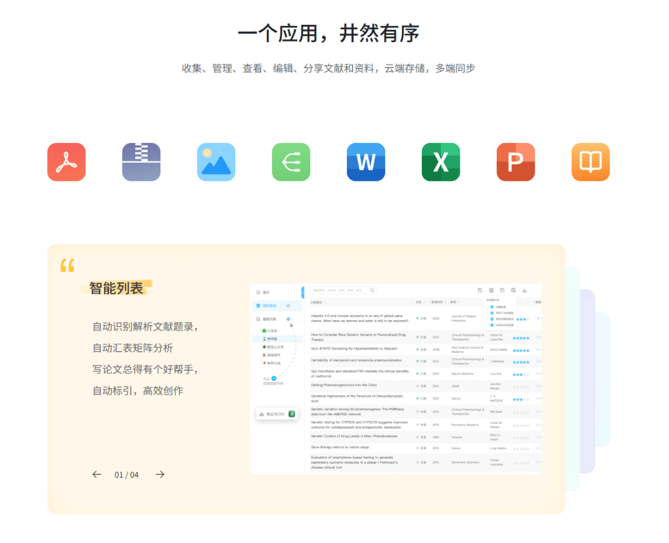Click the ZIP archive icon
Screen dimensions: 669x543
141,162
